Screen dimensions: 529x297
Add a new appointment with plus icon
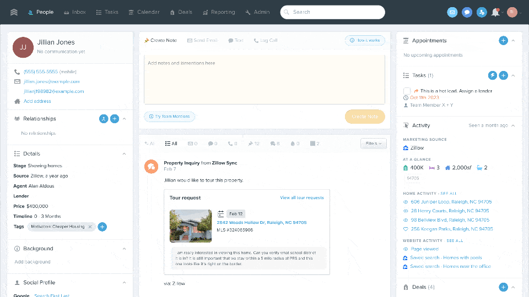(x=503, y=41)
